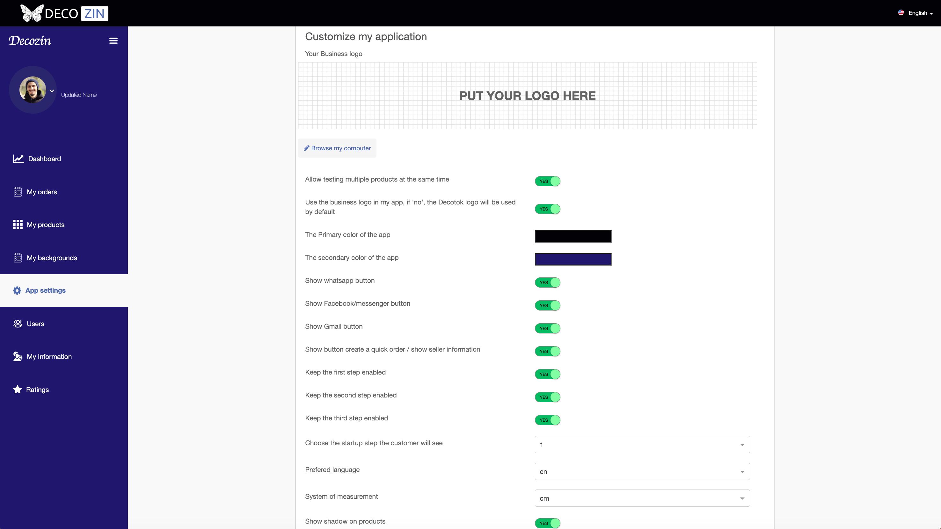The height and width of the screenshot is (529, 941).
Task: Disable Show whatsapp button toggle
Action: [547, 282]
